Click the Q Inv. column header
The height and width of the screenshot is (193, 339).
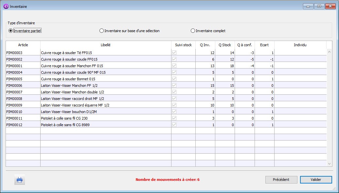[205, 45]
